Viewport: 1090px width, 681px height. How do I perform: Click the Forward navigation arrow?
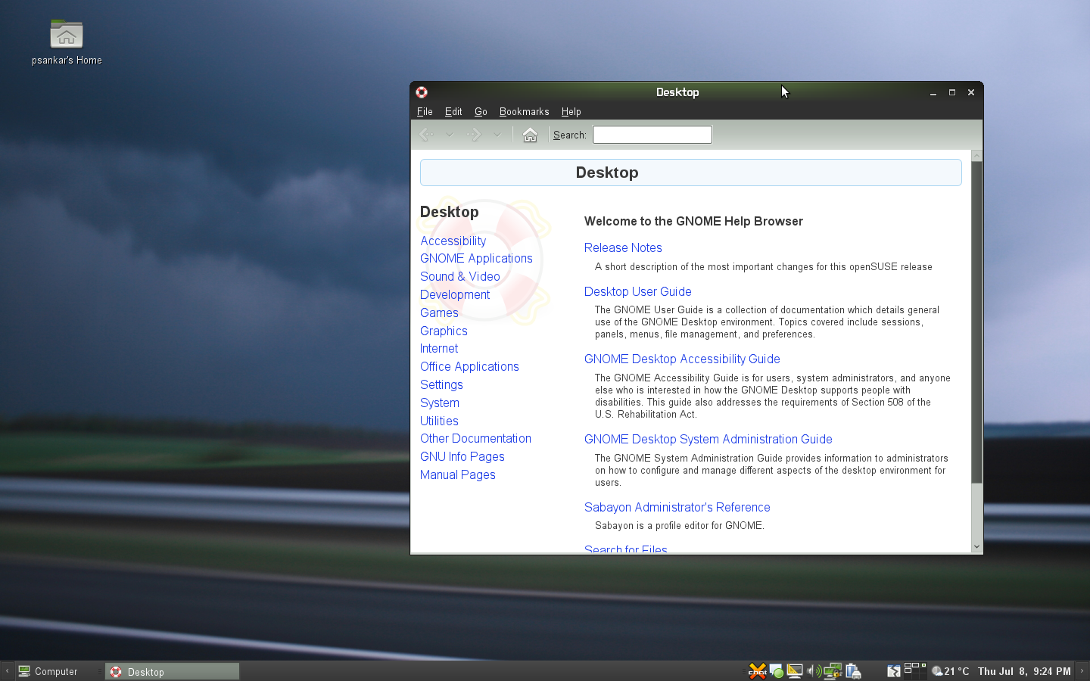pos(475,135)
